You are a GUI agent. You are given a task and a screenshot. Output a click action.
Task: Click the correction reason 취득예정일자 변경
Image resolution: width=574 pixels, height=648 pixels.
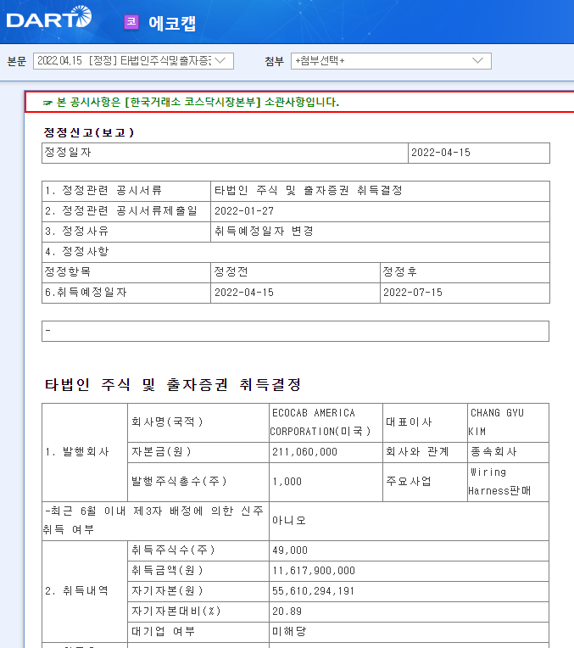click(264, 231)
